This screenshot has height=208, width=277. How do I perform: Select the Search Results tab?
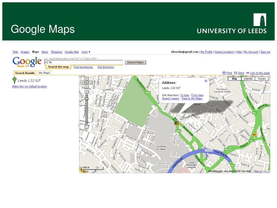(x=25, y=73)
